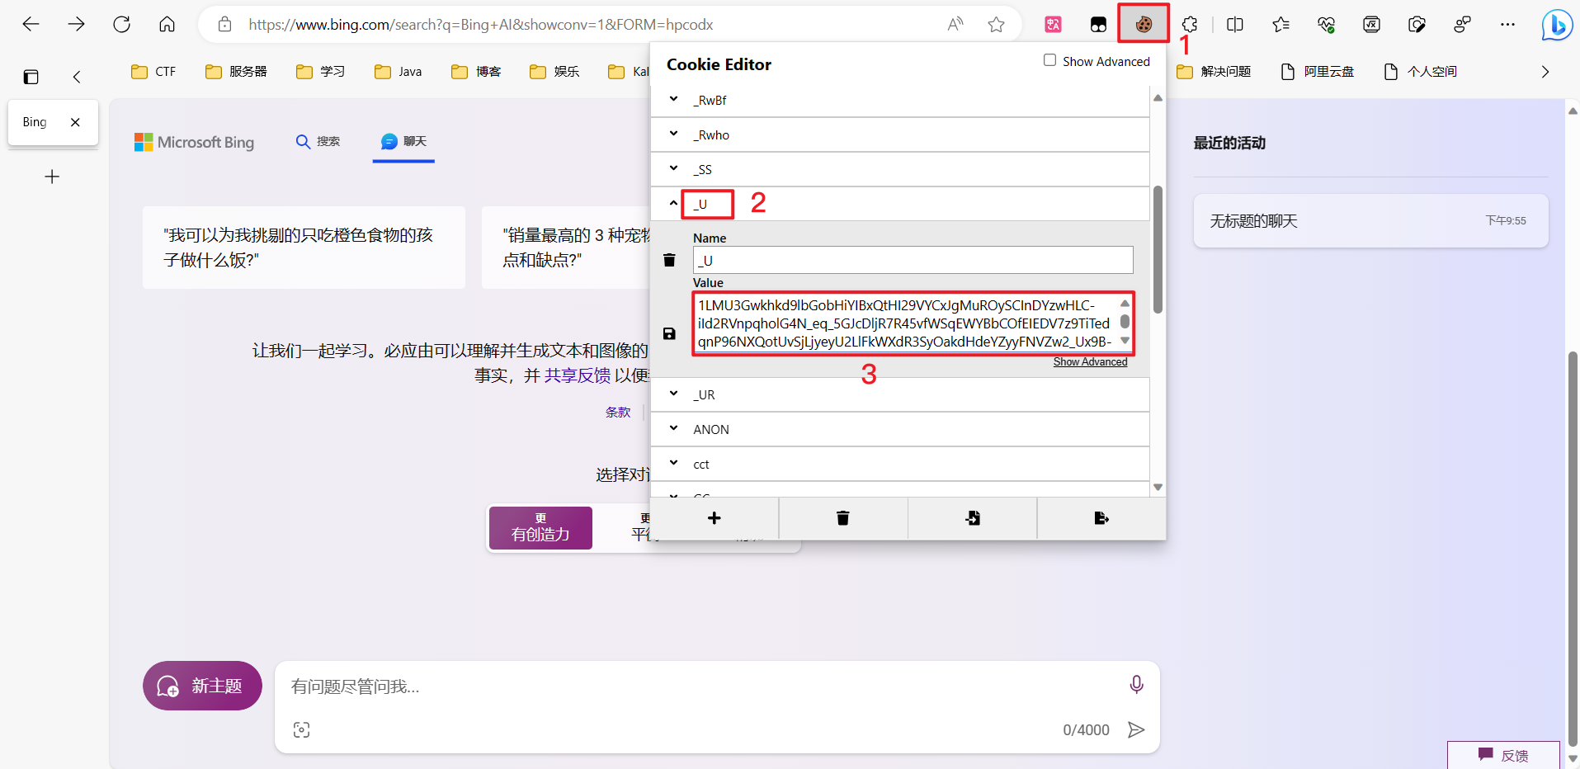Click the cookie Name input field

coord(913,261)
